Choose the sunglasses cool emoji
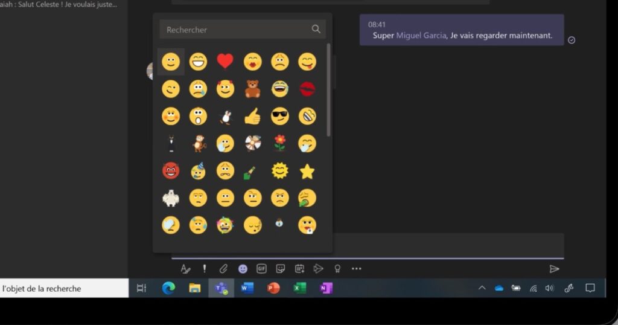The height and width of the screenshot is (325, 618). [280, 117]
